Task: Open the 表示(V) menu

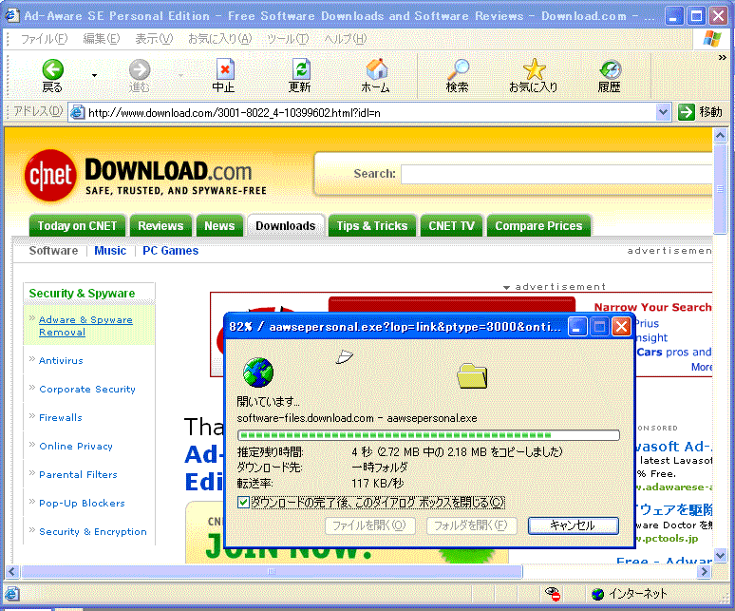Action: coord(154,38)
